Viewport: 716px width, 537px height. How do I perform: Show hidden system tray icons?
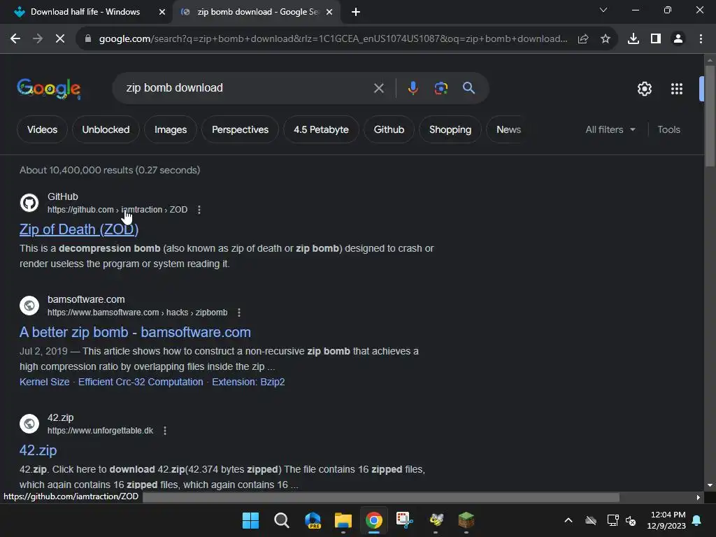pyautogui.click(x=568, y=520)
